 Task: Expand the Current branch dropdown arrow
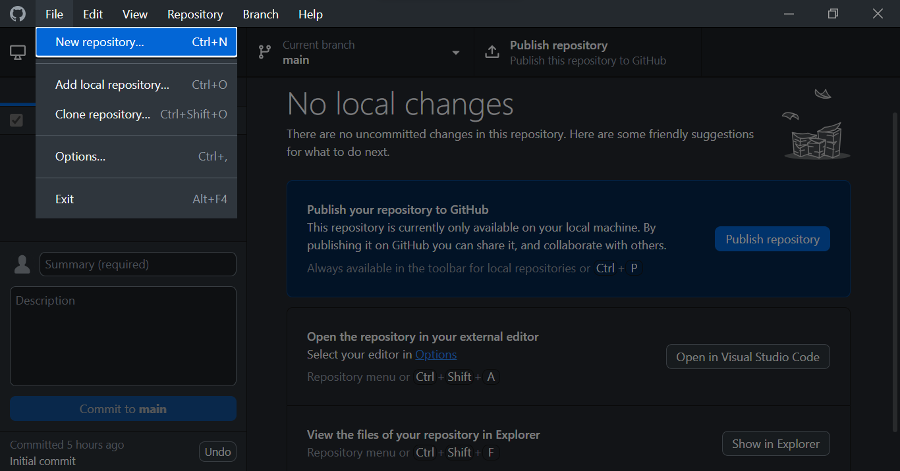pos(455,53)
